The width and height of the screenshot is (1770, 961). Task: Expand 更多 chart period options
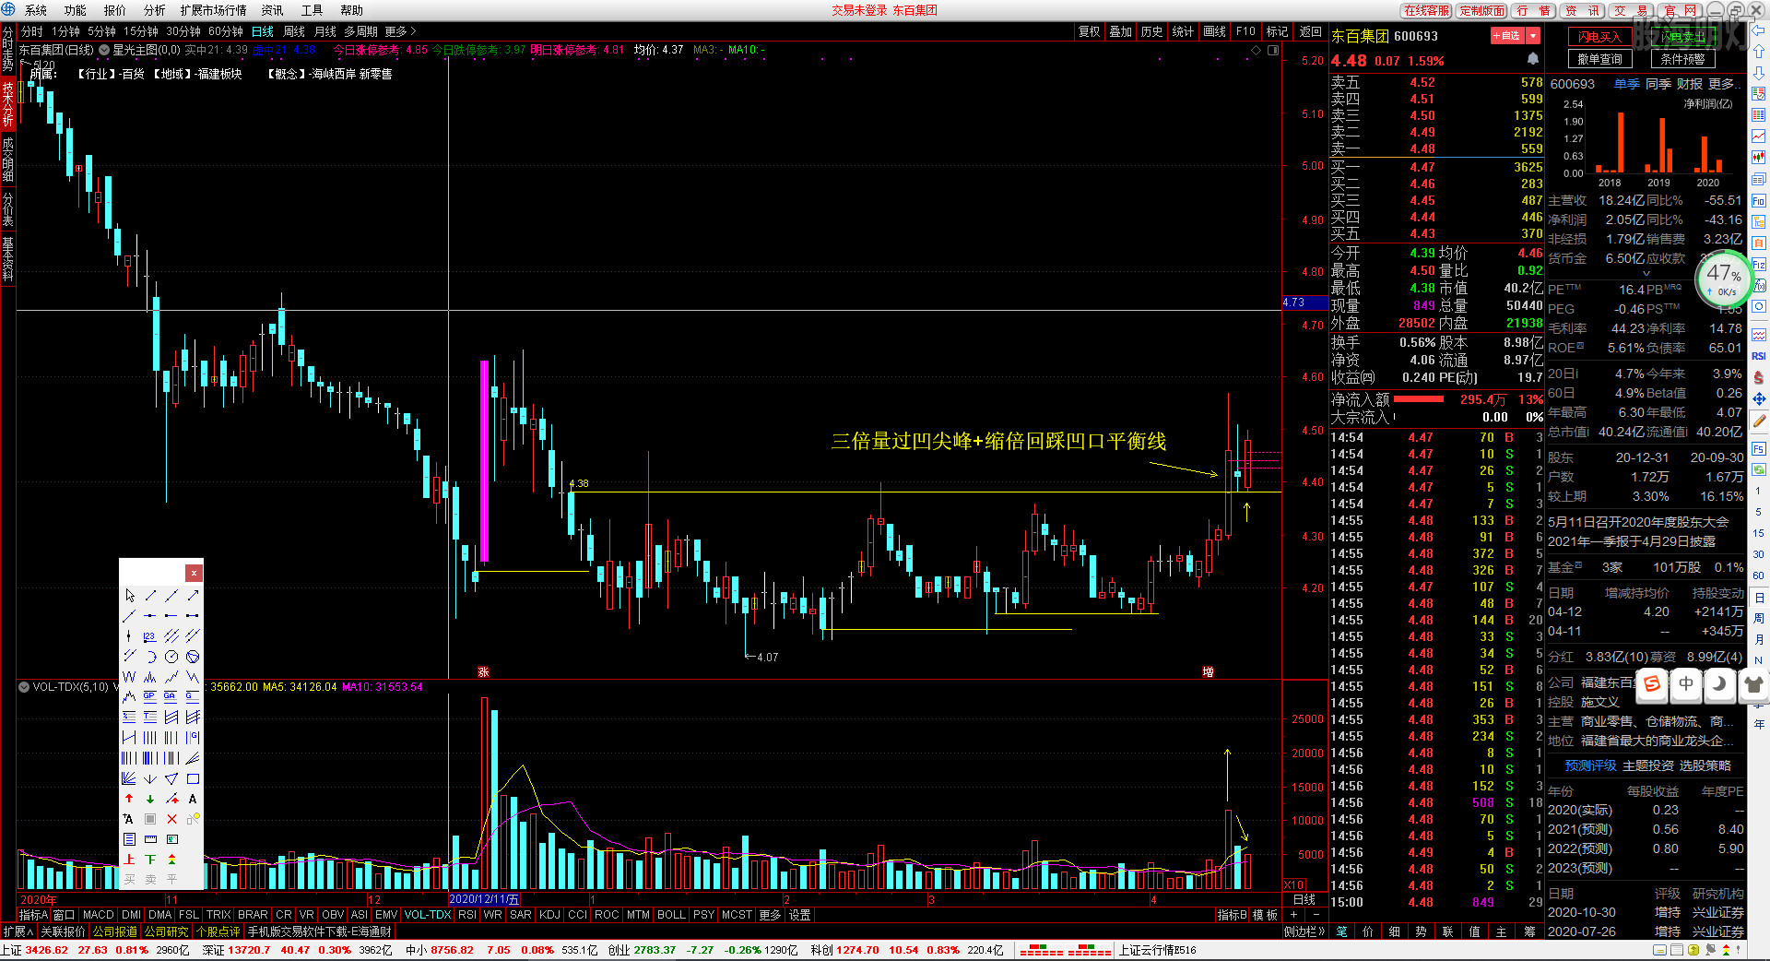tap(400, 31)
